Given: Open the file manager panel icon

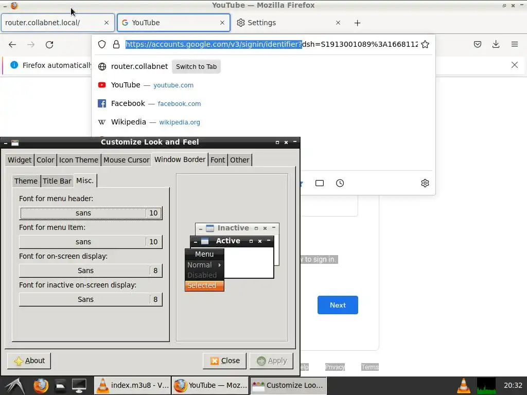Looking at the screenshot, I should [60, 386].
